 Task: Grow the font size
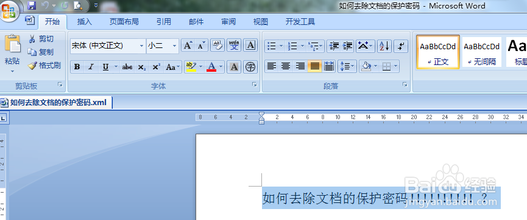(x=188, y=46)
